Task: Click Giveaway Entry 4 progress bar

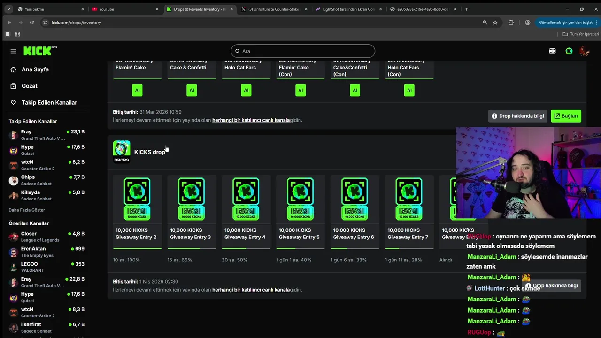Action: click(246, 248)
